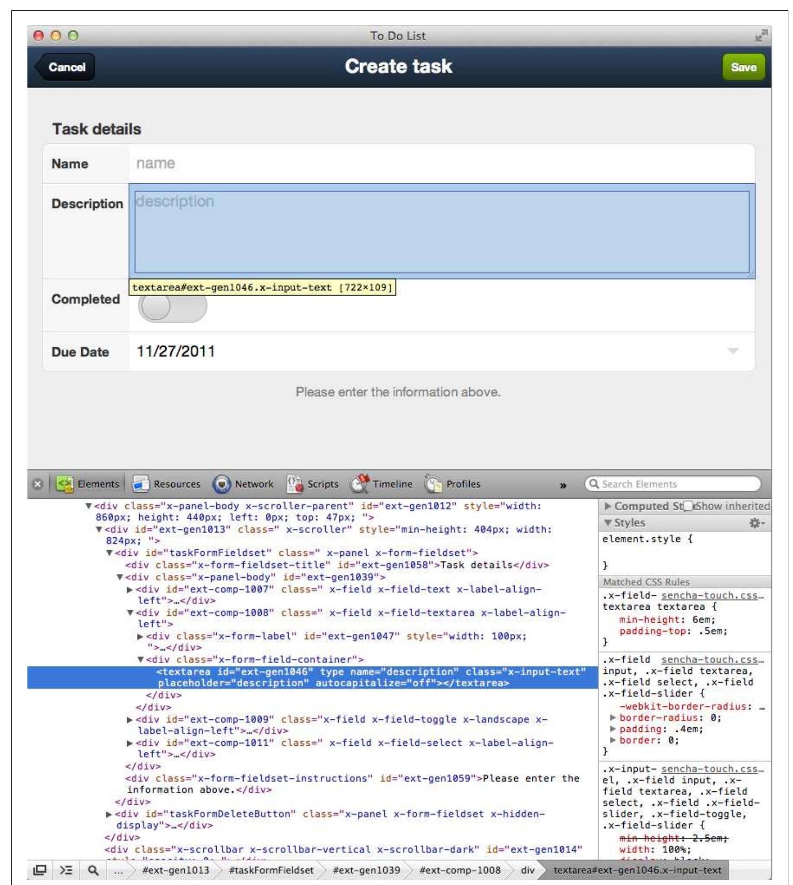The image size is (793, 885).
Task: Click the Name input field
Action: pos(442,164)
